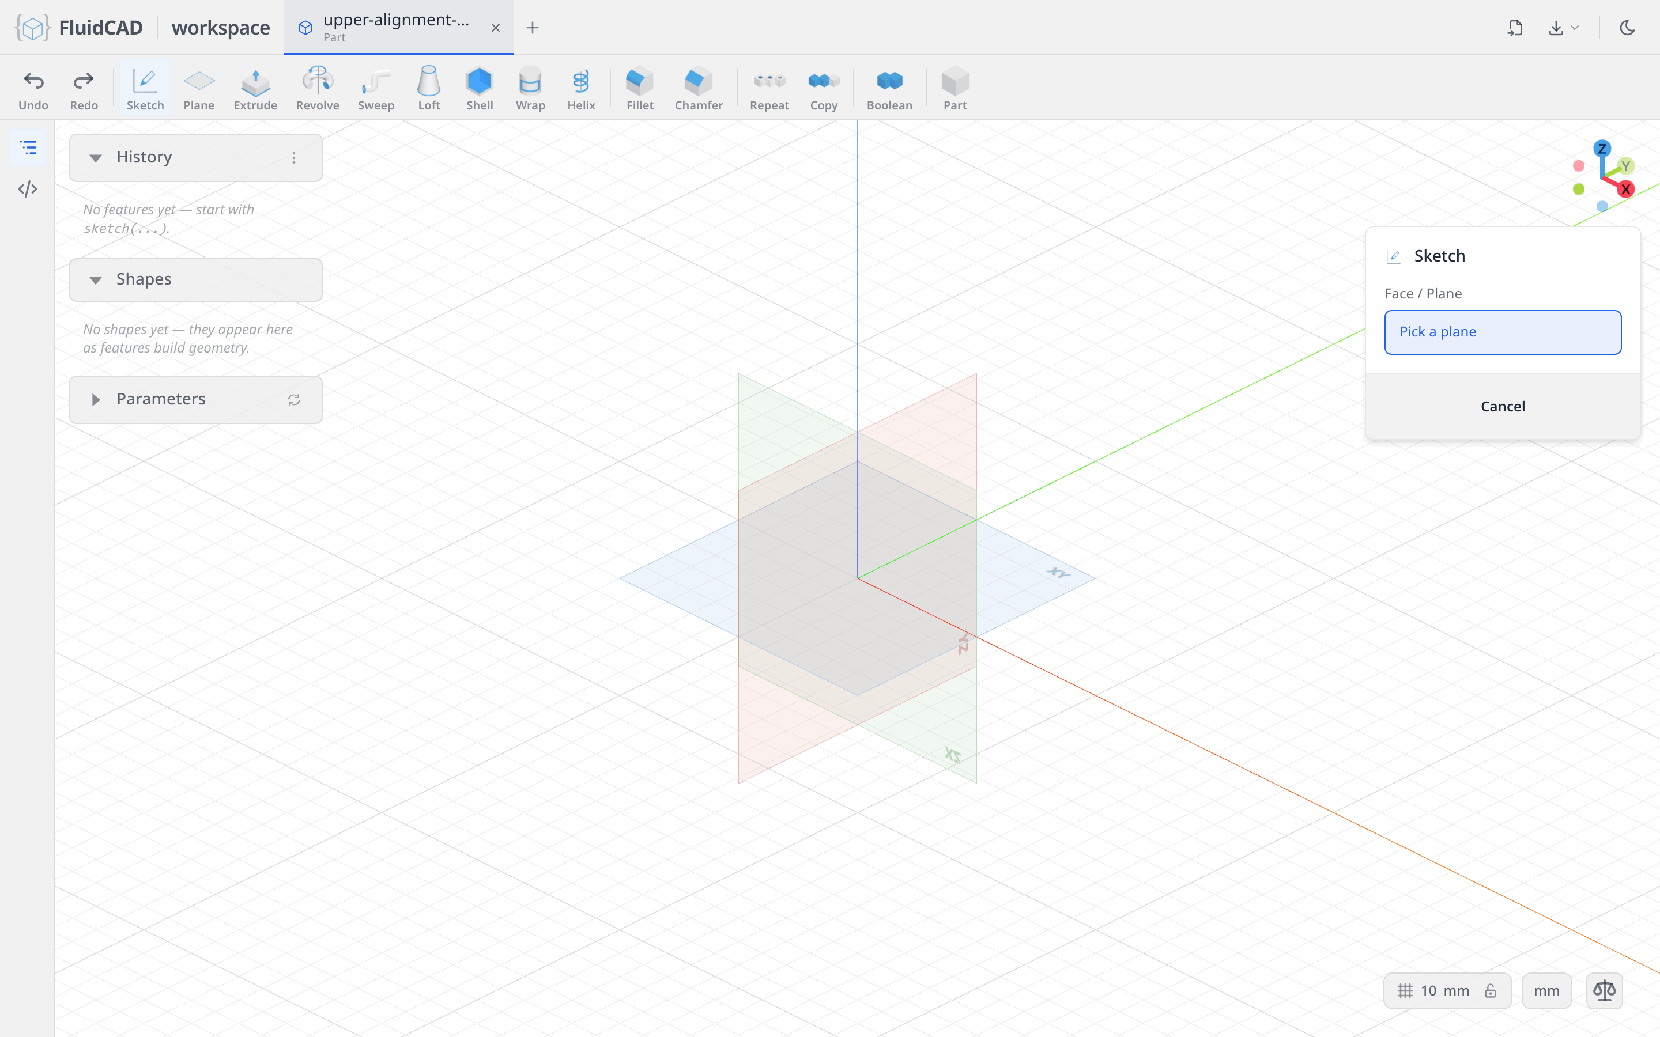1660x1037 pixels.
Task: Open the download export dropdown
Action: tap(1563, 28)
